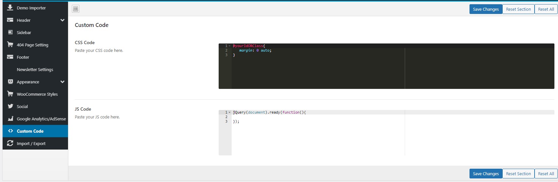Click inside the JS code editor
The width and height of the screenshot is (558, 182).
pos(387,133)
